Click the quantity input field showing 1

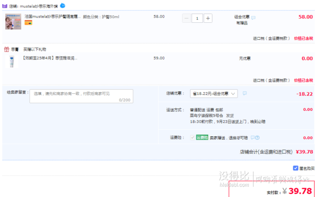pos(197,18)
